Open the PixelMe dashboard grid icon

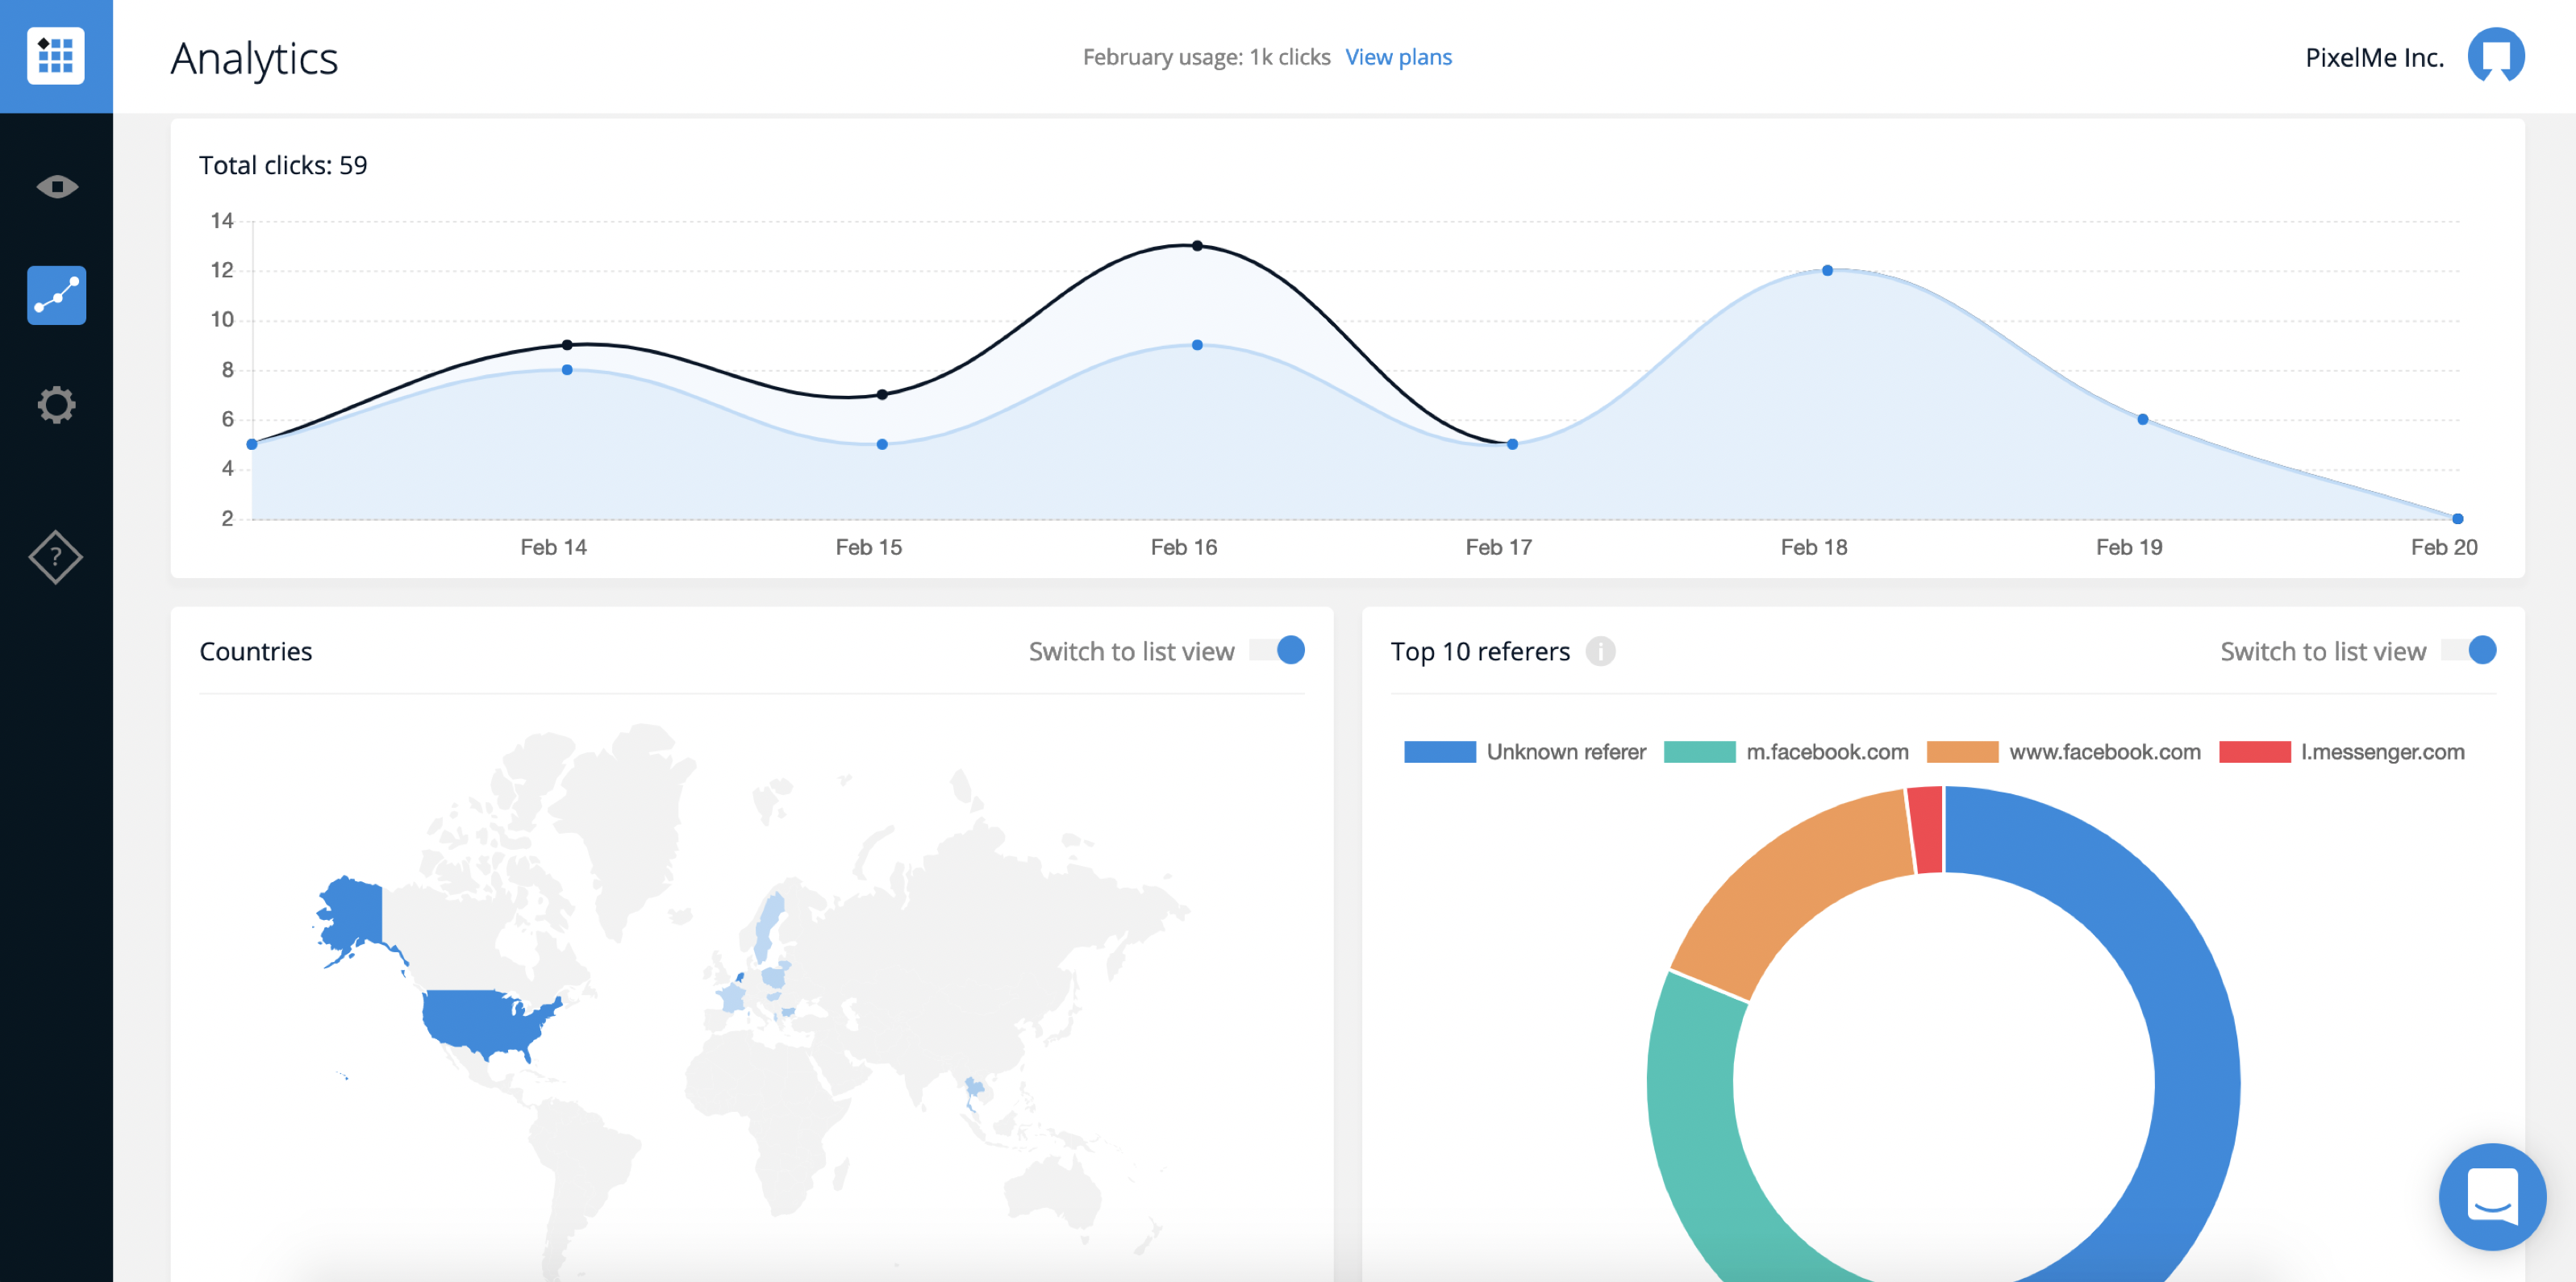pyautogui.click(x=56, y=56)
